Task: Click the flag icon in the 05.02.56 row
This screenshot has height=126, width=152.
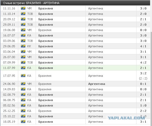Action: tap(23, 105)
